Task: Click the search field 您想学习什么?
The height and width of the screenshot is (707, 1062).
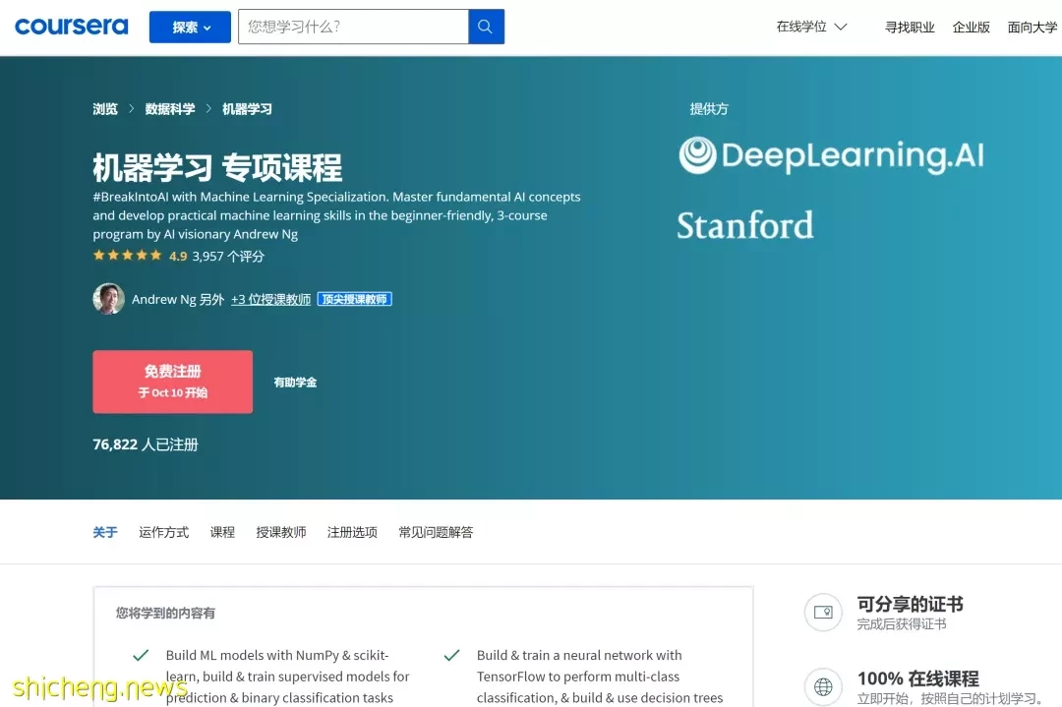Action: (353, 27)
